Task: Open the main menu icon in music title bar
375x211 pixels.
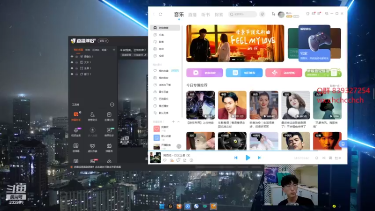Action: pos(319,14)
